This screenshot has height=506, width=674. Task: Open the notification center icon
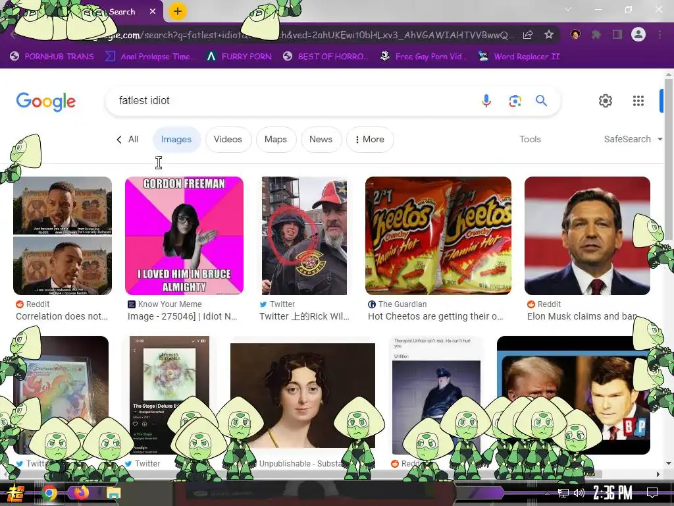coord(652,493)
